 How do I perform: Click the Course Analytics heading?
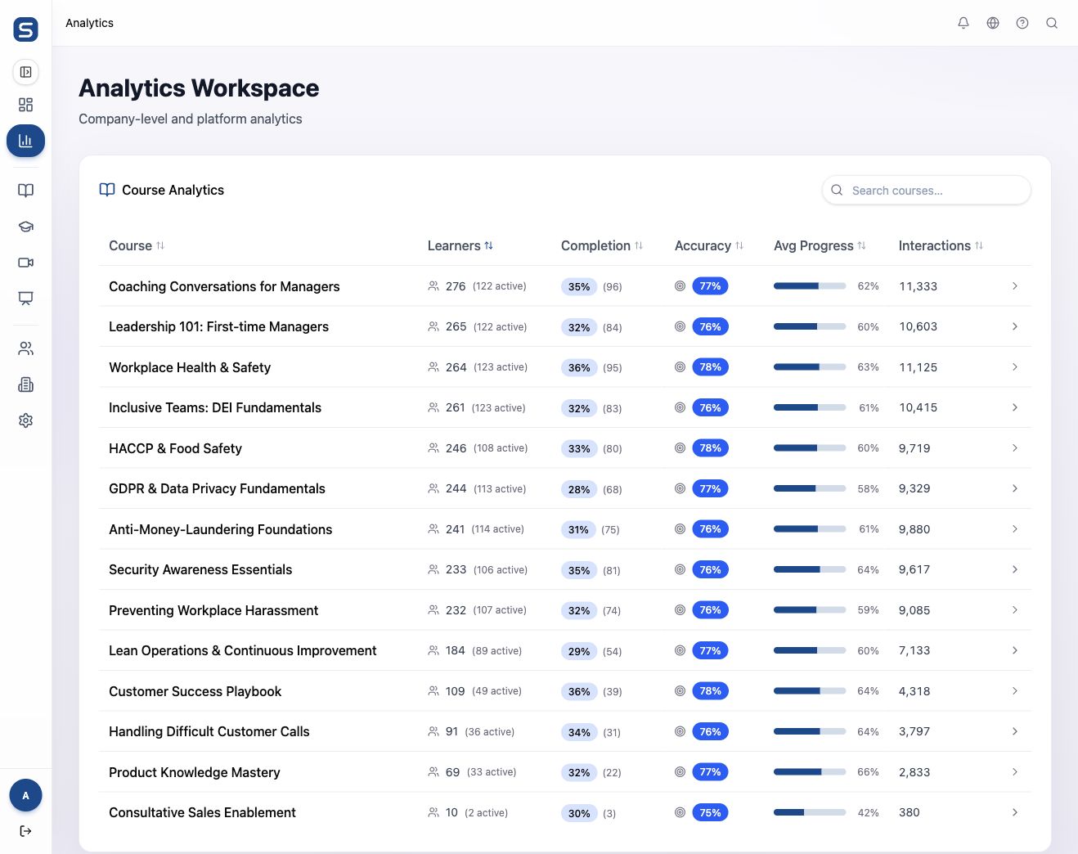pos(173,190)
